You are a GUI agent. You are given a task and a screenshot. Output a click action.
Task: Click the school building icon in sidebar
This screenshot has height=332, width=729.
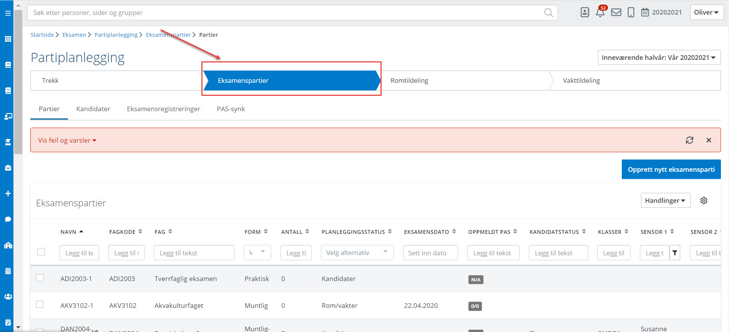tap(8, 245)
